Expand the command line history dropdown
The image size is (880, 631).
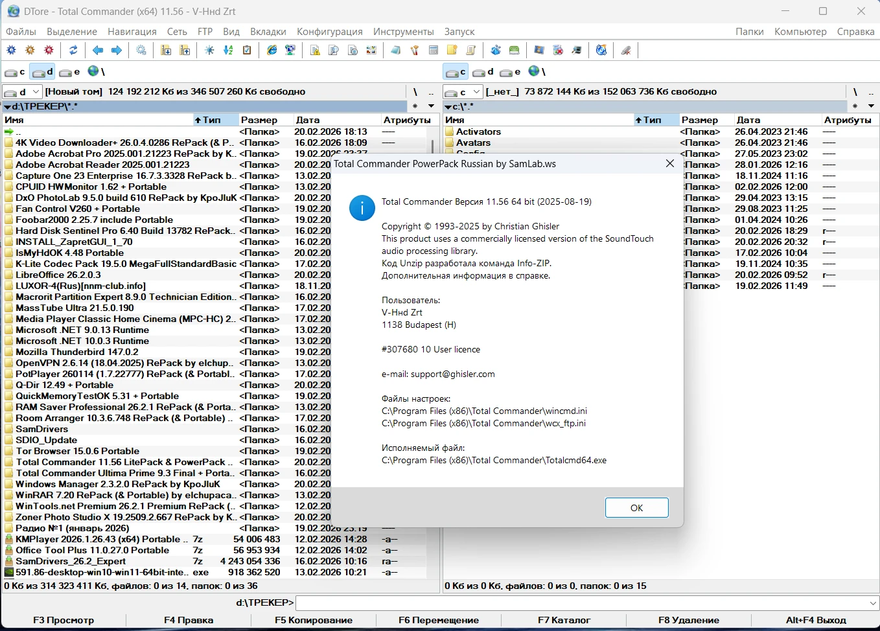coord(872,603)
